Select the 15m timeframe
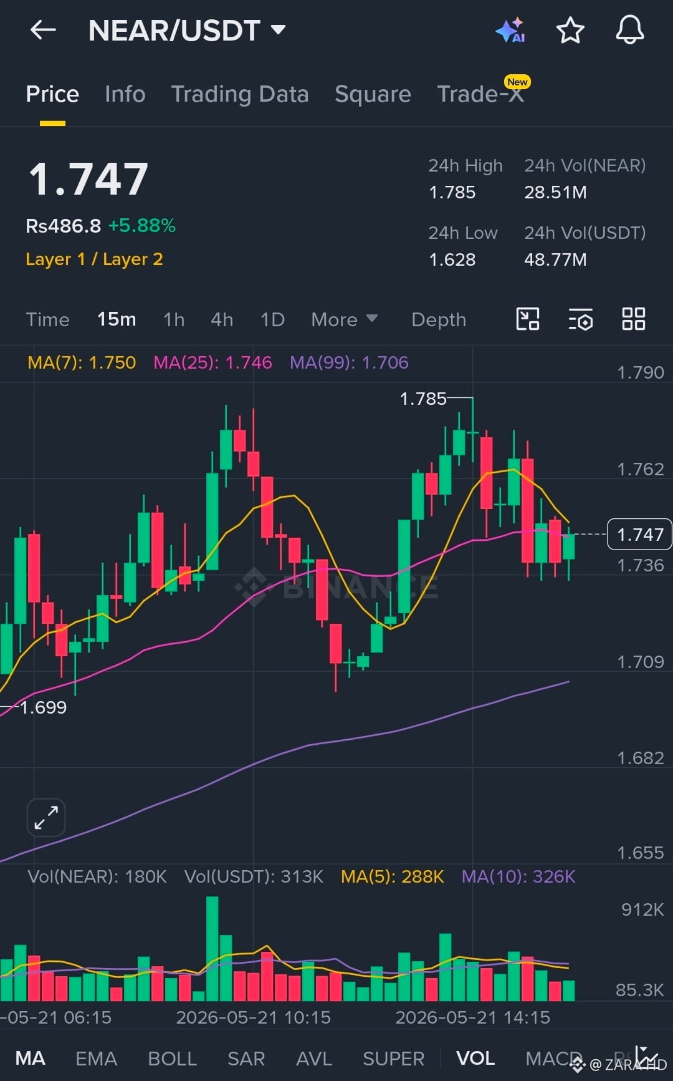Image resolution: width=673 pixels, height=1081 pixels. click(x=117, y=319)
